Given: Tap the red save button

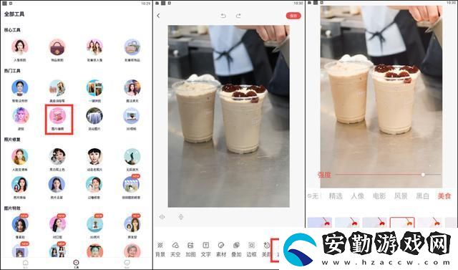Looking at the screenshot, I should pyautogui.click(x=293, y=16).
